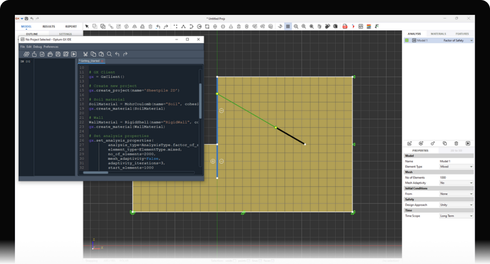
Task: Click the run analysis play icon above Properties
Action: click(x=468, y=143)
